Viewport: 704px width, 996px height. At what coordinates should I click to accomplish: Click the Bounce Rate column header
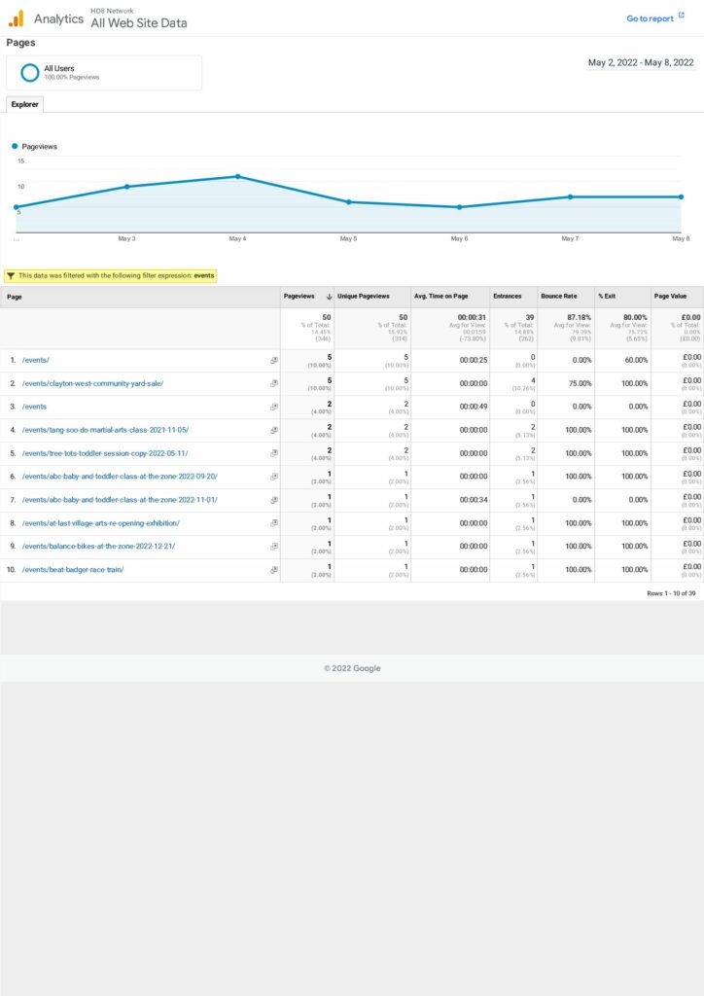pyautogui.click(x=558, y=297)
